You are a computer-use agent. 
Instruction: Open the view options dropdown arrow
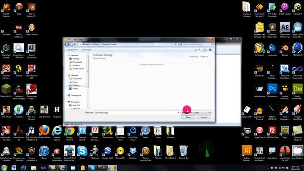(199, 50)
